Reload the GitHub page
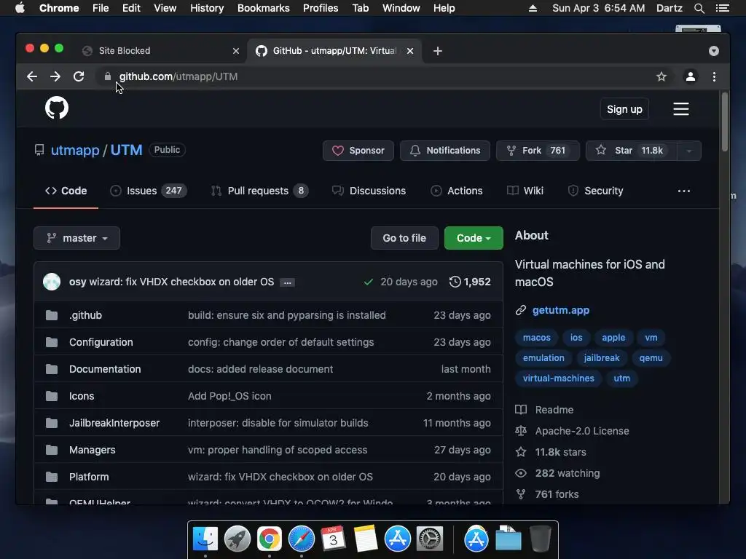The width and height of the screenshot is (746, 559). tap(79, 76)
